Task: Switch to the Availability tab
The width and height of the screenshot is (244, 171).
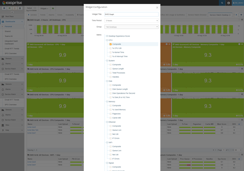Action: point(70,15)
